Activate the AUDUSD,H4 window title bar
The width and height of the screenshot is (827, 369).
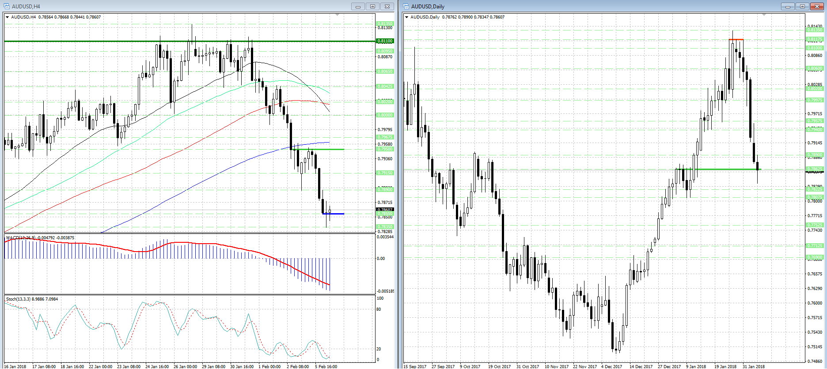click(x=177, y=6)
